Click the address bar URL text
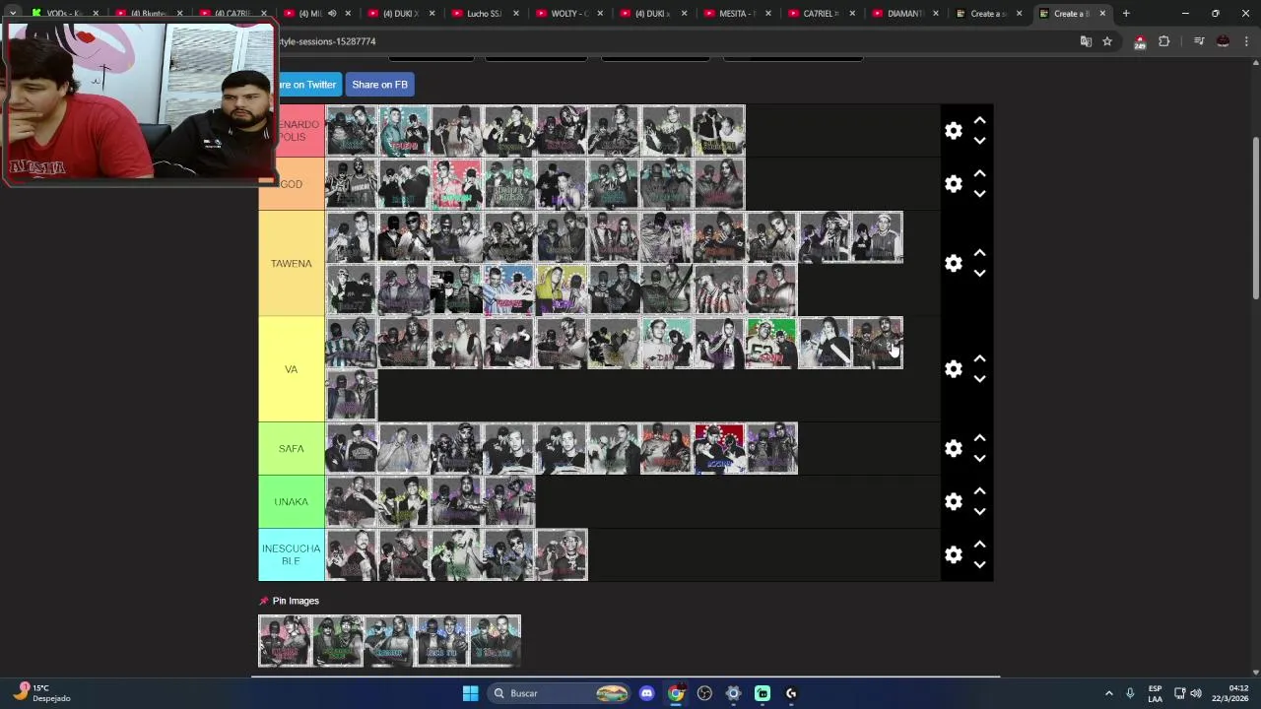 328,41
